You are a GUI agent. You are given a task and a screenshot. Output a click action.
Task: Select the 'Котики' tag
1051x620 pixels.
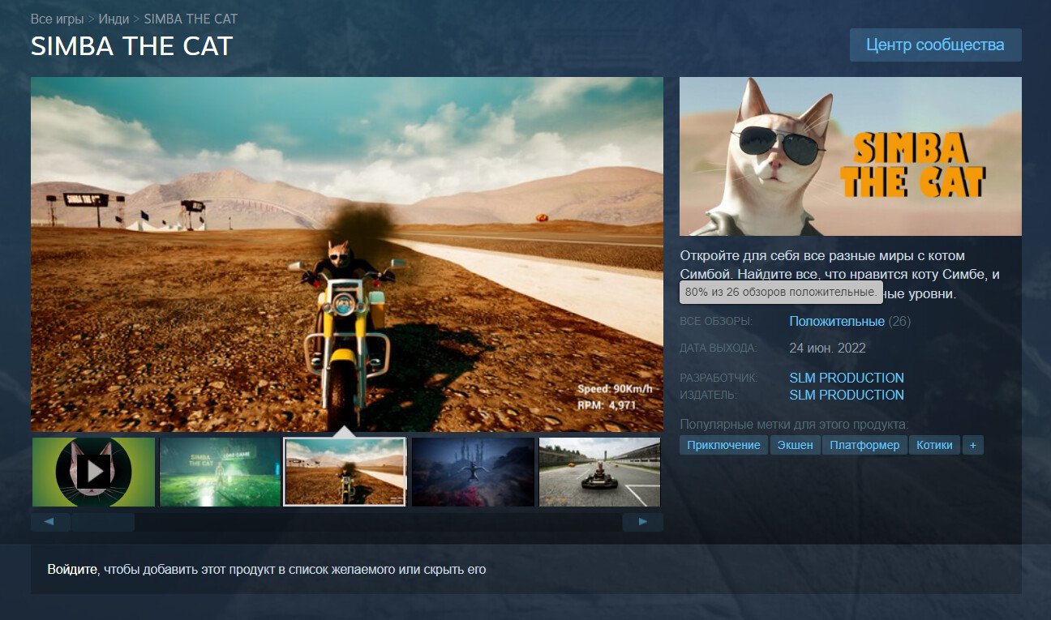click(x=934, y=445)
